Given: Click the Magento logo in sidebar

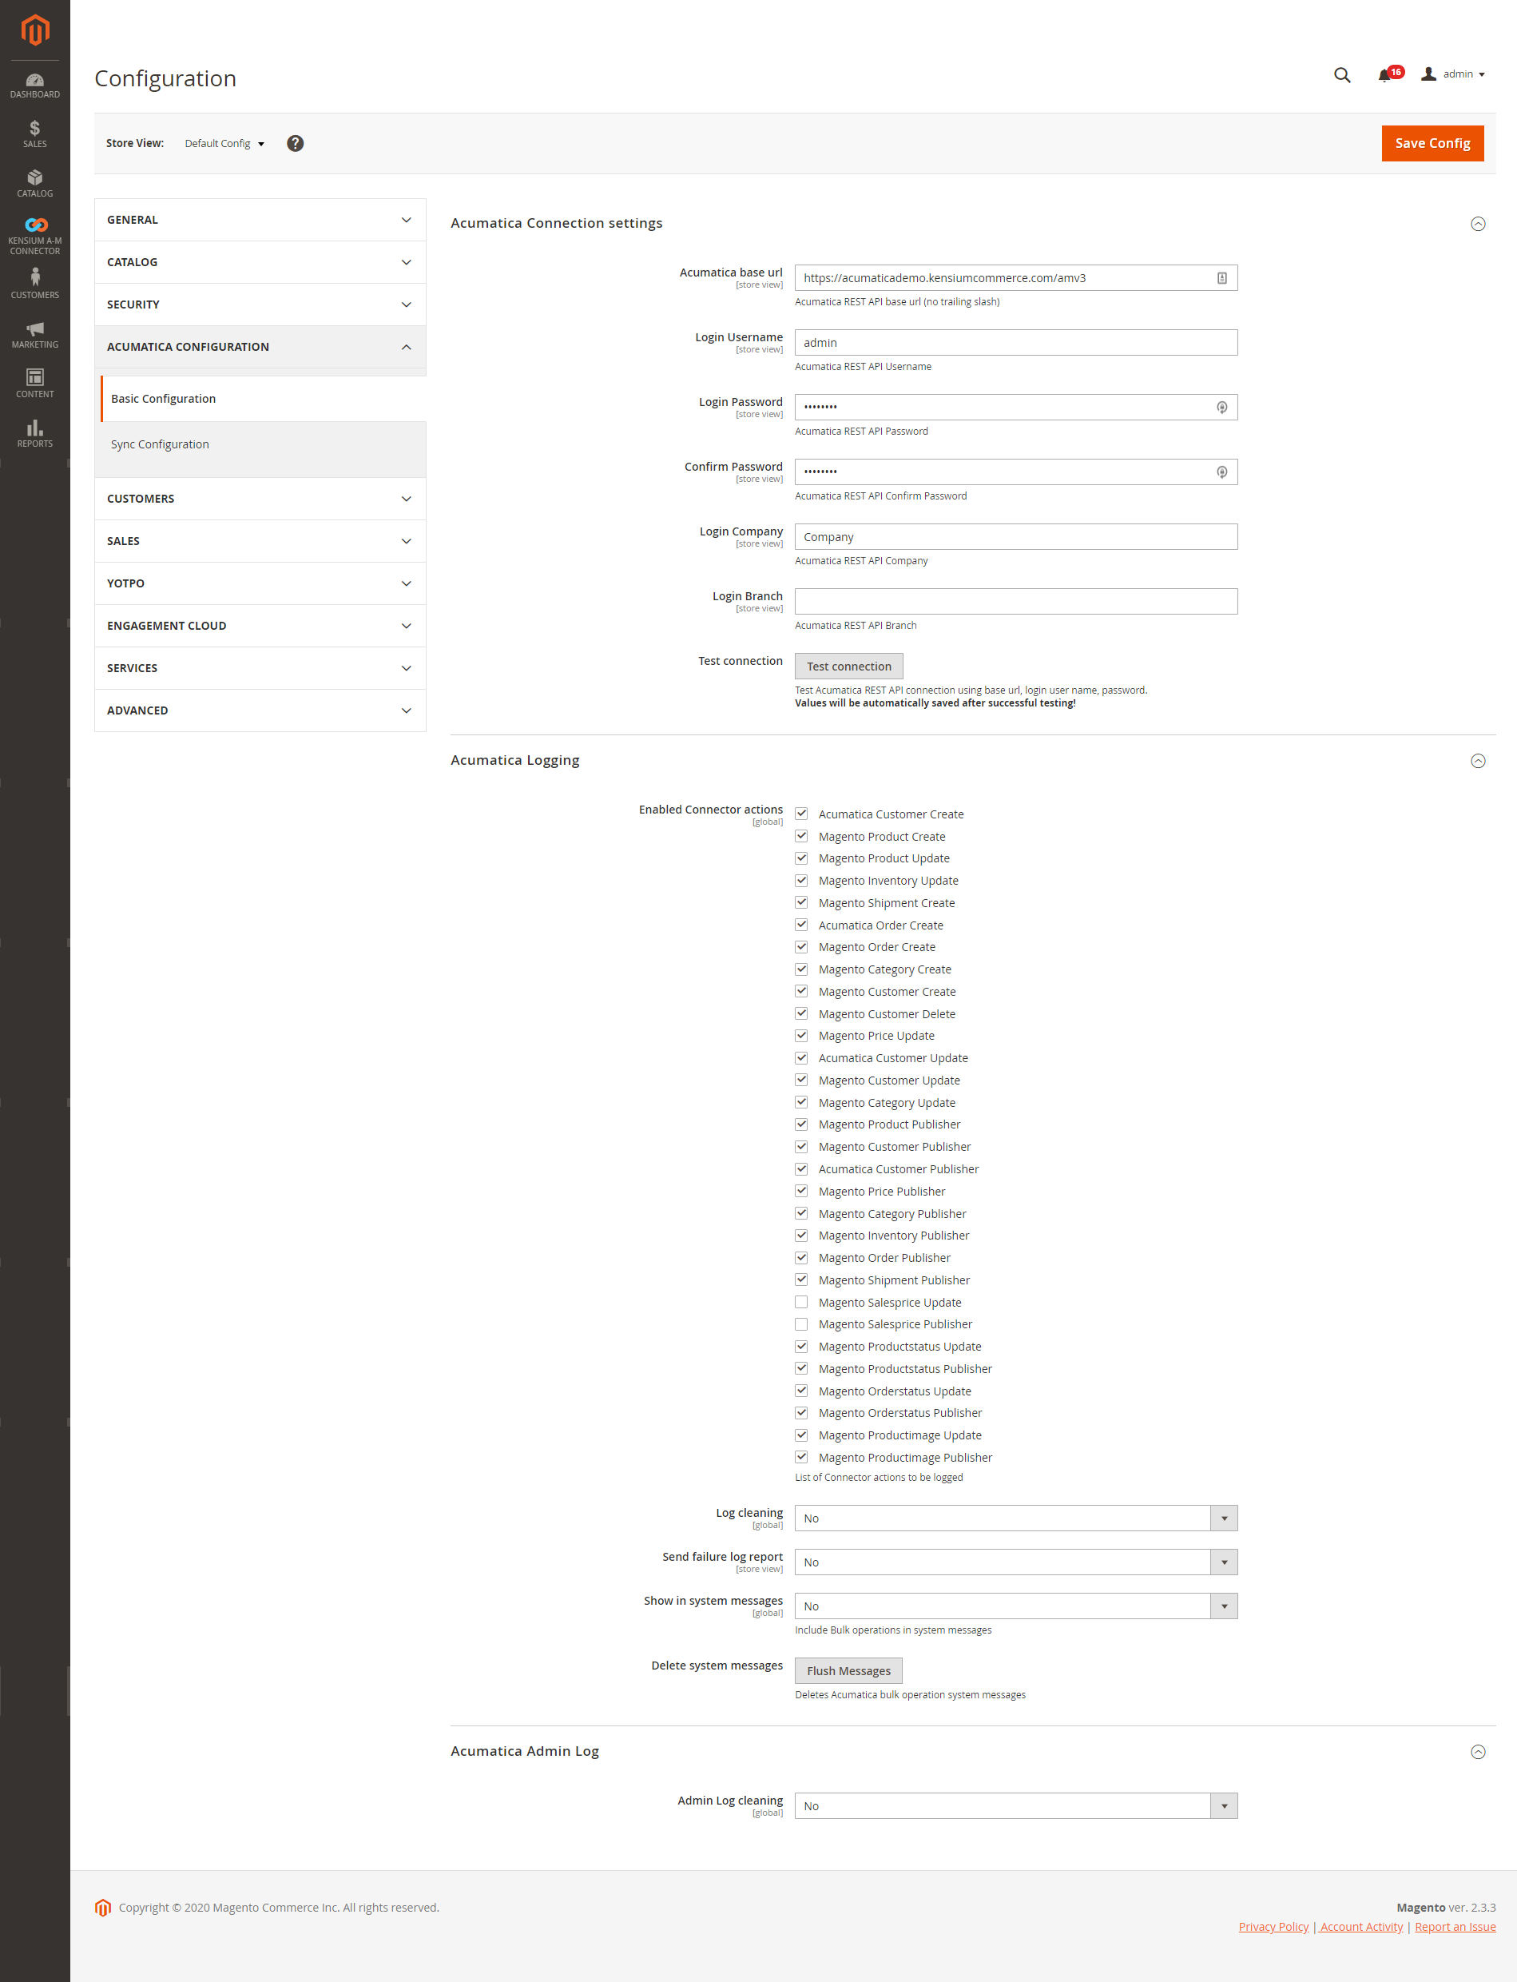Looking at the screenshot, I should [x=34, y=30].
